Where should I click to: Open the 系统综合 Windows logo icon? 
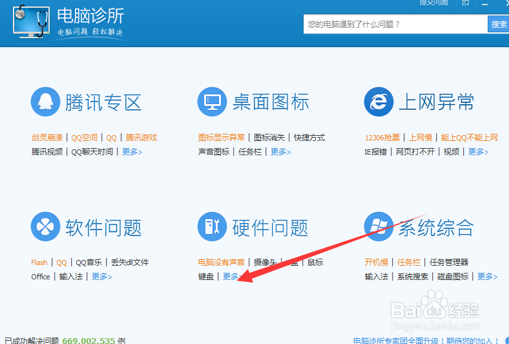(x=379, y=227)
